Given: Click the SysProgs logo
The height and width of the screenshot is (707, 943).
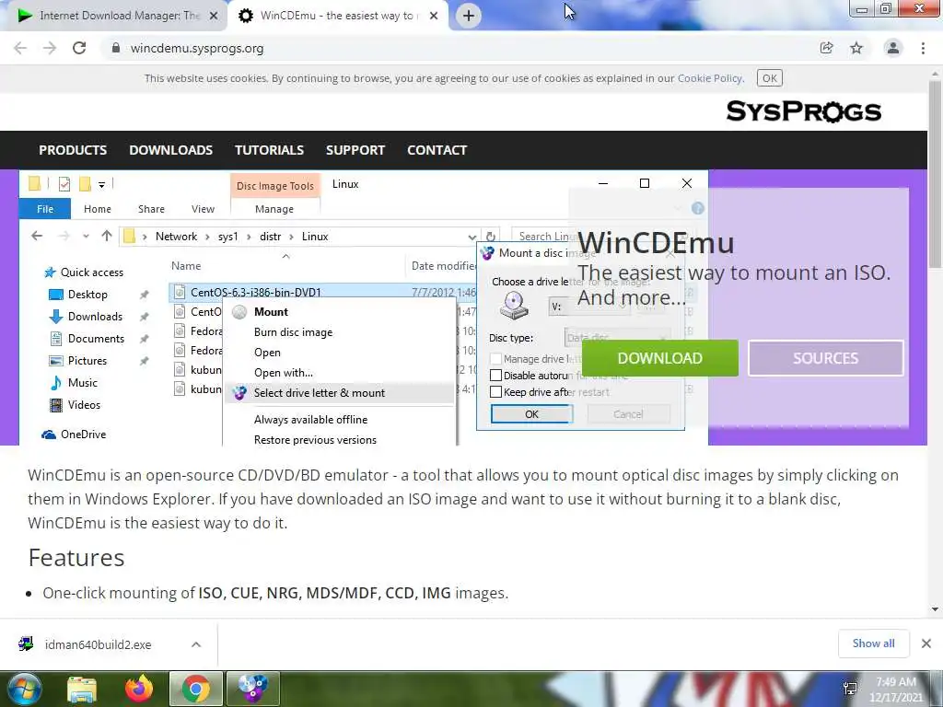Looking at the screenshot, I should pyautogui.click(x=804, y=111).
